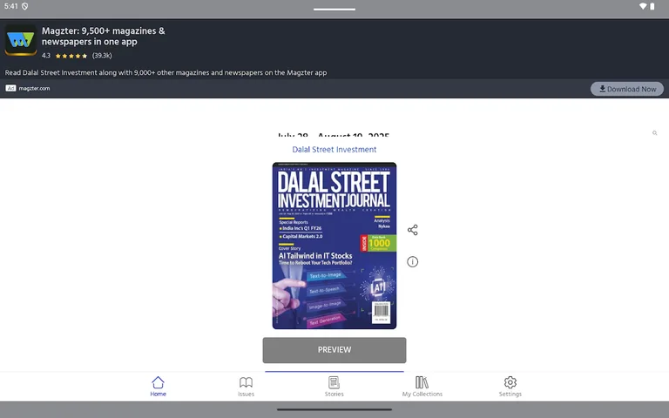Tap the small search icon at right
669x418 pixels.
654,133
